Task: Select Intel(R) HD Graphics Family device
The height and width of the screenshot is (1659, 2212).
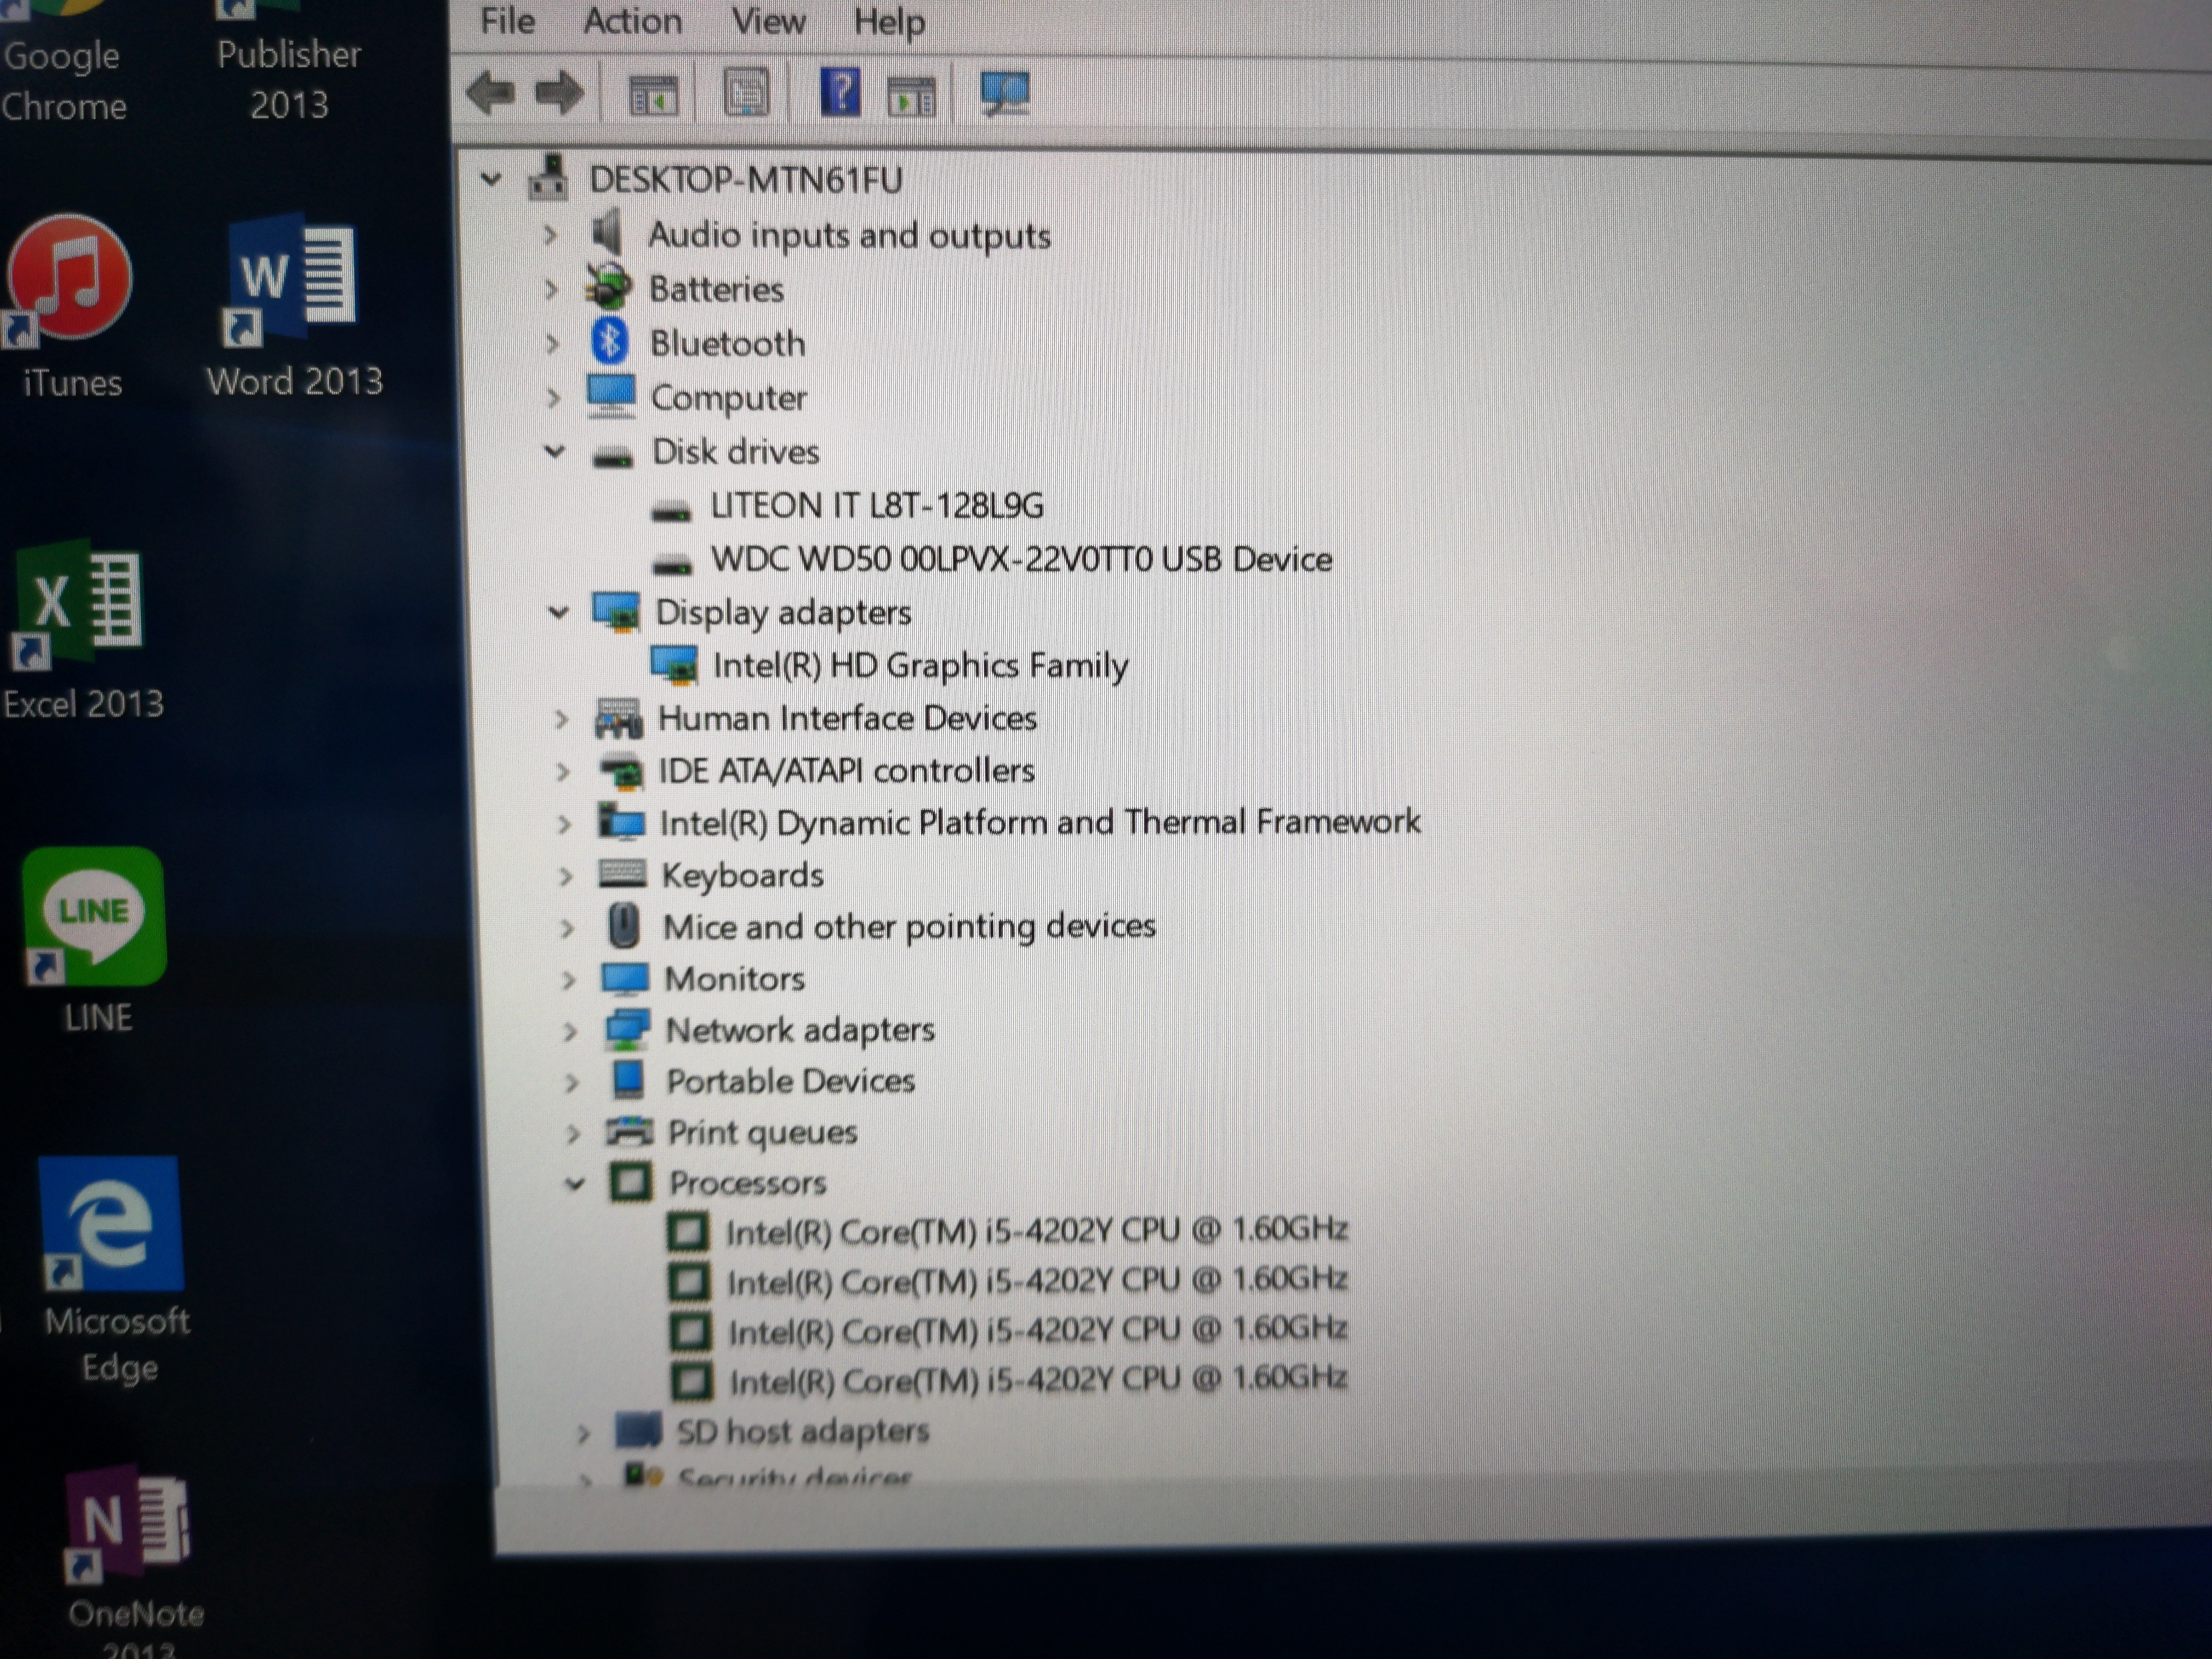Action: click(919, 666)
